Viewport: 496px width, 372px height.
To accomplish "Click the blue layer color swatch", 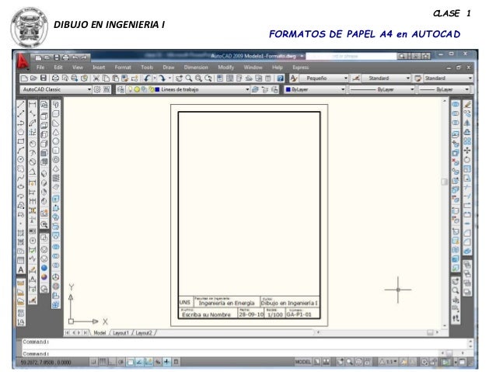I will [157, 90].
